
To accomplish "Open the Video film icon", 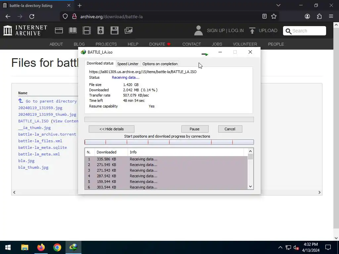I will (87, 30).
